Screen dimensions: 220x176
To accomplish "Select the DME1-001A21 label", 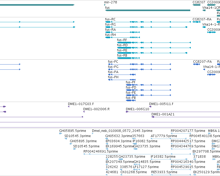I will (163, 114).
